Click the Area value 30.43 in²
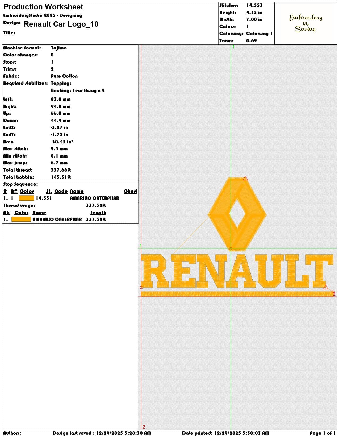Viewport: 339px width, 439px height. 62,142
